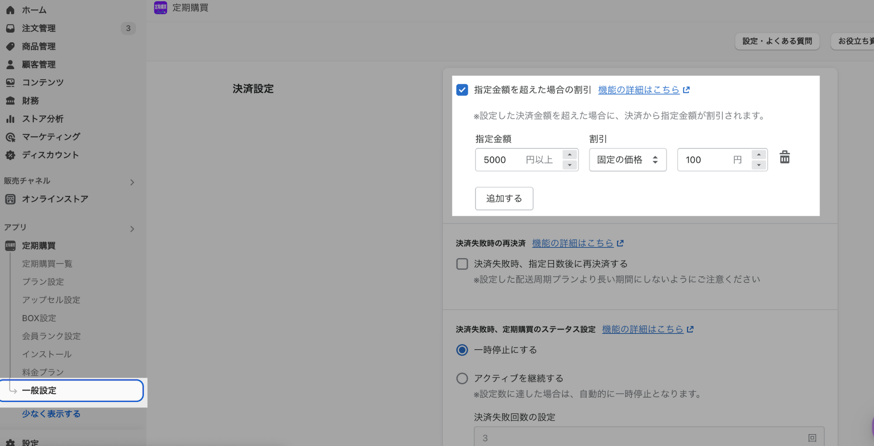
Task: Expand the アプリ section chevron
Action: pyautogui.click(x=132, y=229)
